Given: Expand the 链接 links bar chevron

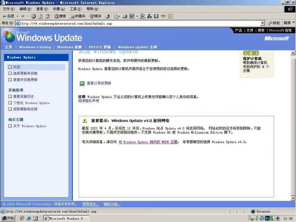Looking at the screenshot, I should pos(294,23).
